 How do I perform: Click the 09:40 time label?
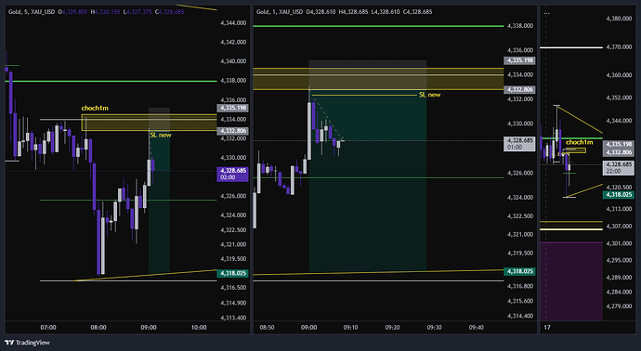[477, 327]
